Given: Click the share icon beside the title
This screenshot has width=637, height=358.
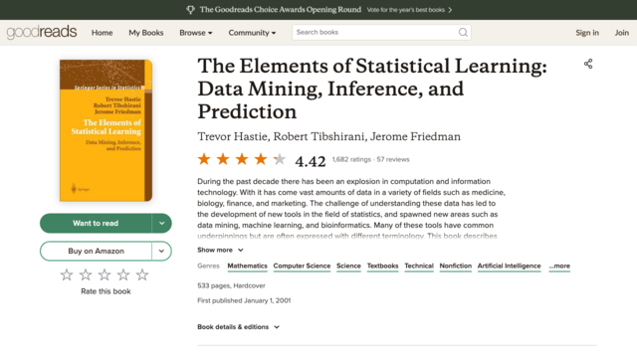Looking at the screenshot, I should pyautogui.click(x=588, y=64).
